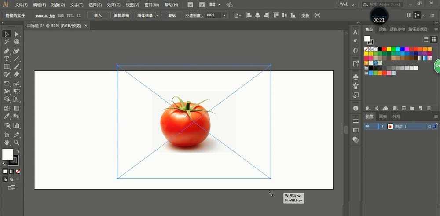Screen dimensions: 440x216
Task: Click the 编辑原稿 button
Action: tap(121, 15)
